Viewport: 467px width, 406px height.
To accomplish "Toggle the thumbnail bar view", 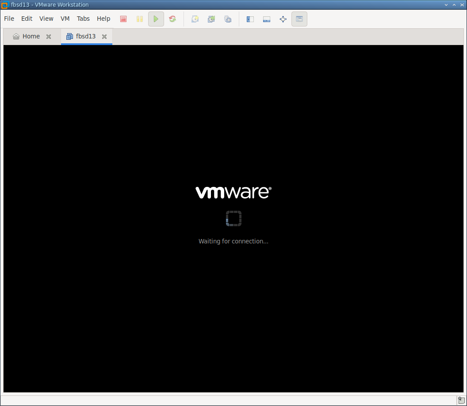I will (x=267, y=19).
